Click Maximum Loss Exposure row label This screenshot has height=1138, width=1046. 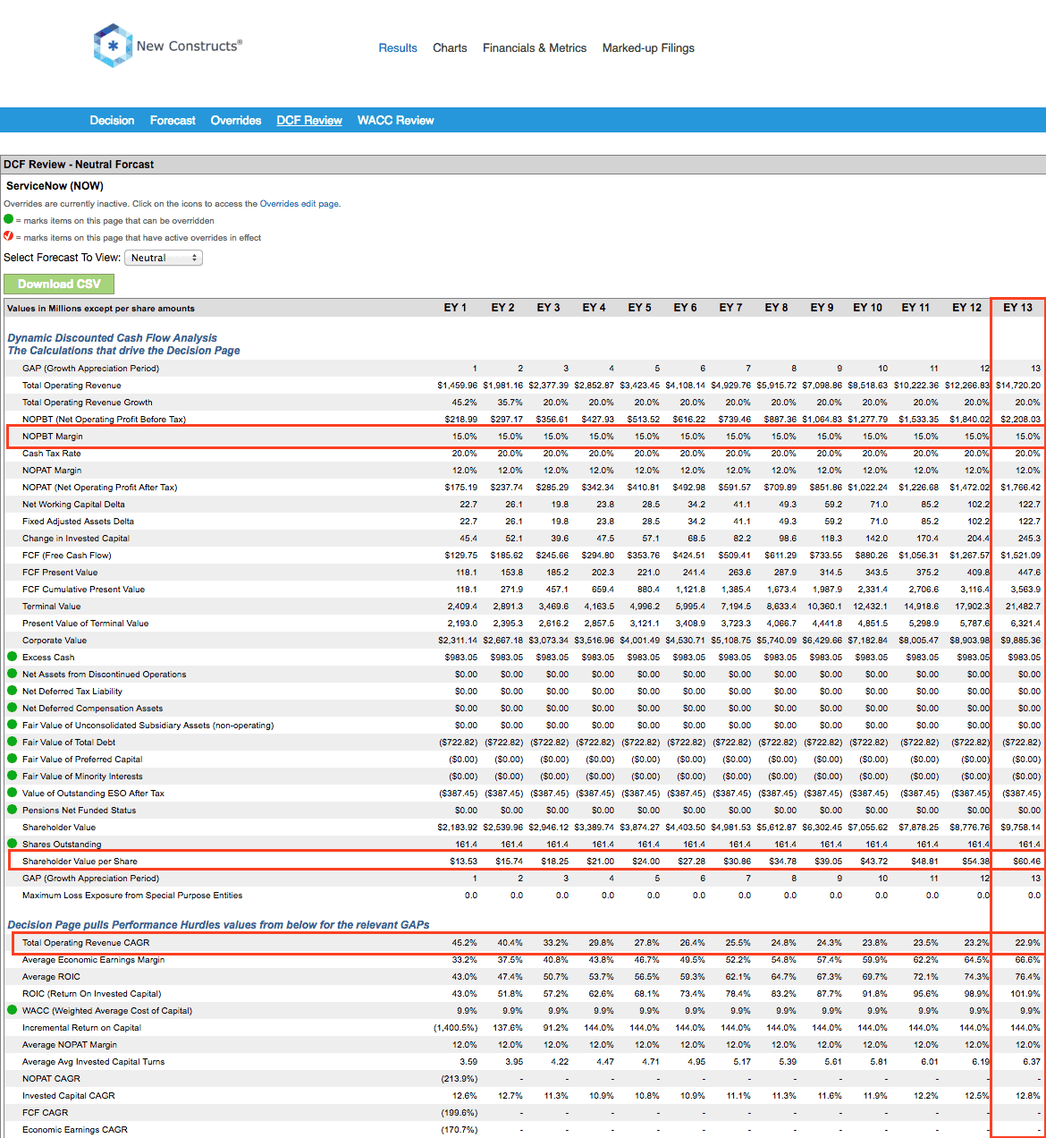tap(132, 896)
